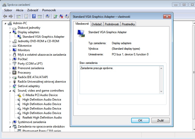The image size is (195, 139).
Task: Open the Súbor menu
Action: pos(8,10)
